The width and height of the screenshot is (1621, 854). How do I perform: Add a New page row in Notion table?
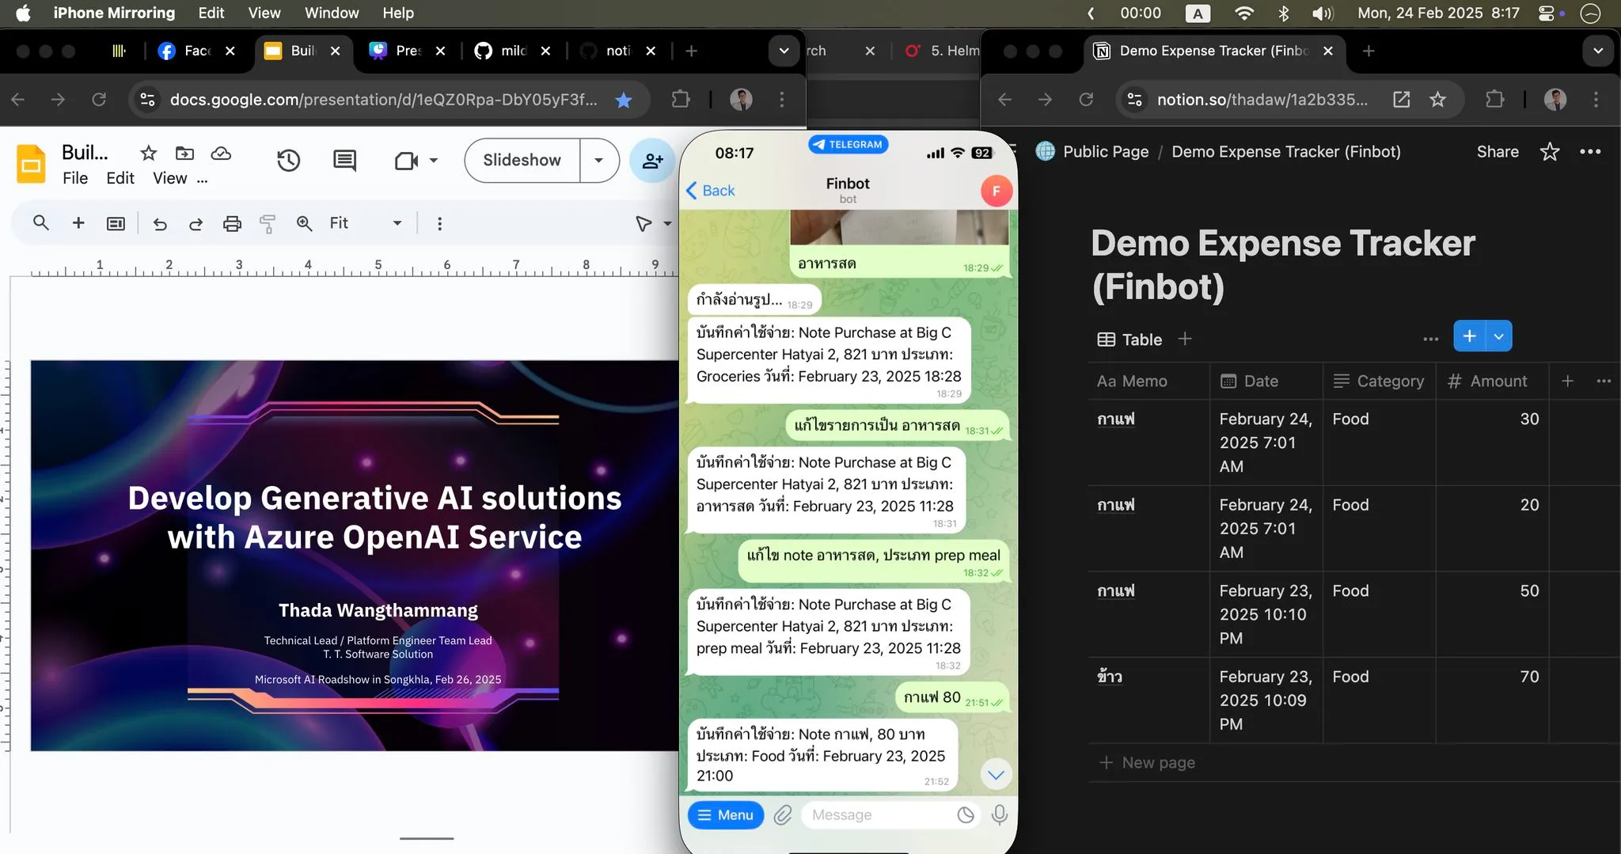click(x=1148, y=763)
